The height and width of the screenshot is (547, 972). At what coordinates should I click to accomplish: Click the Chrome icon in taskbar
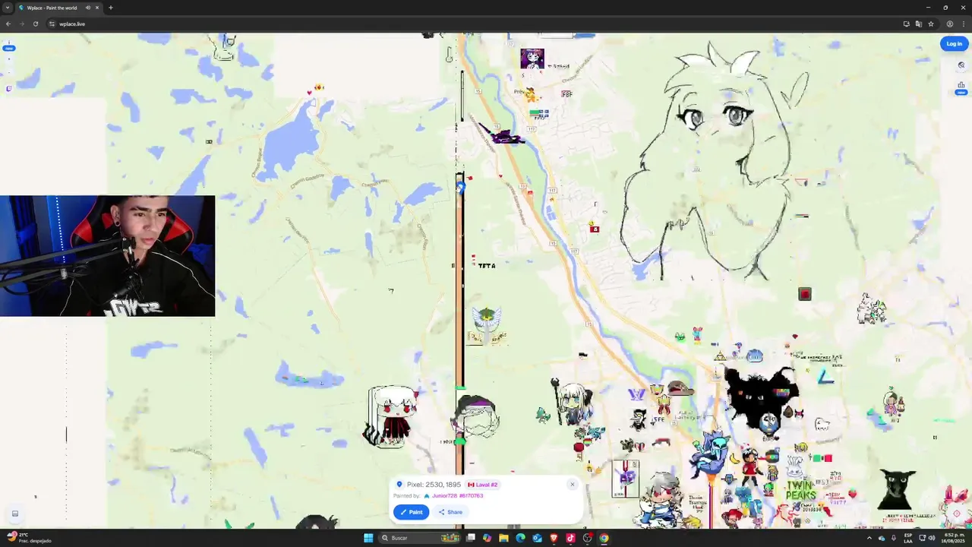click(x=604, y=538)
